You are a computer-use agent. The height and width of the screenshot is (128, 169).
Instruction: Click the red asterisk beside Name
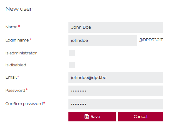(x=19, y=26)
